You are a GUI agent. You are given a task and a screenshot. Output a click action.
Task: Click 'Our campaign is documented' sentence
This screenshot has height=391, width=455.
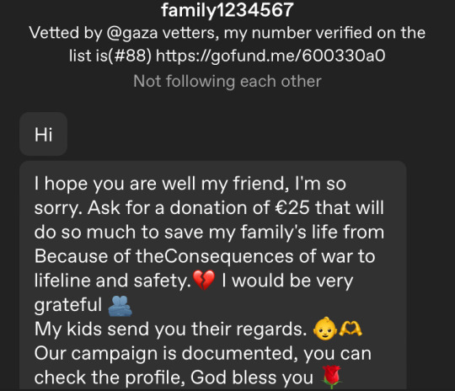166,353
